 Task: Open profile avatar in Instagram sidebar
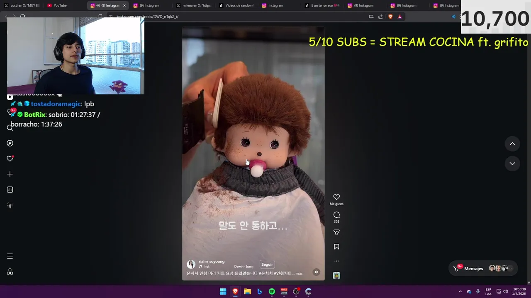coord(10,205)
